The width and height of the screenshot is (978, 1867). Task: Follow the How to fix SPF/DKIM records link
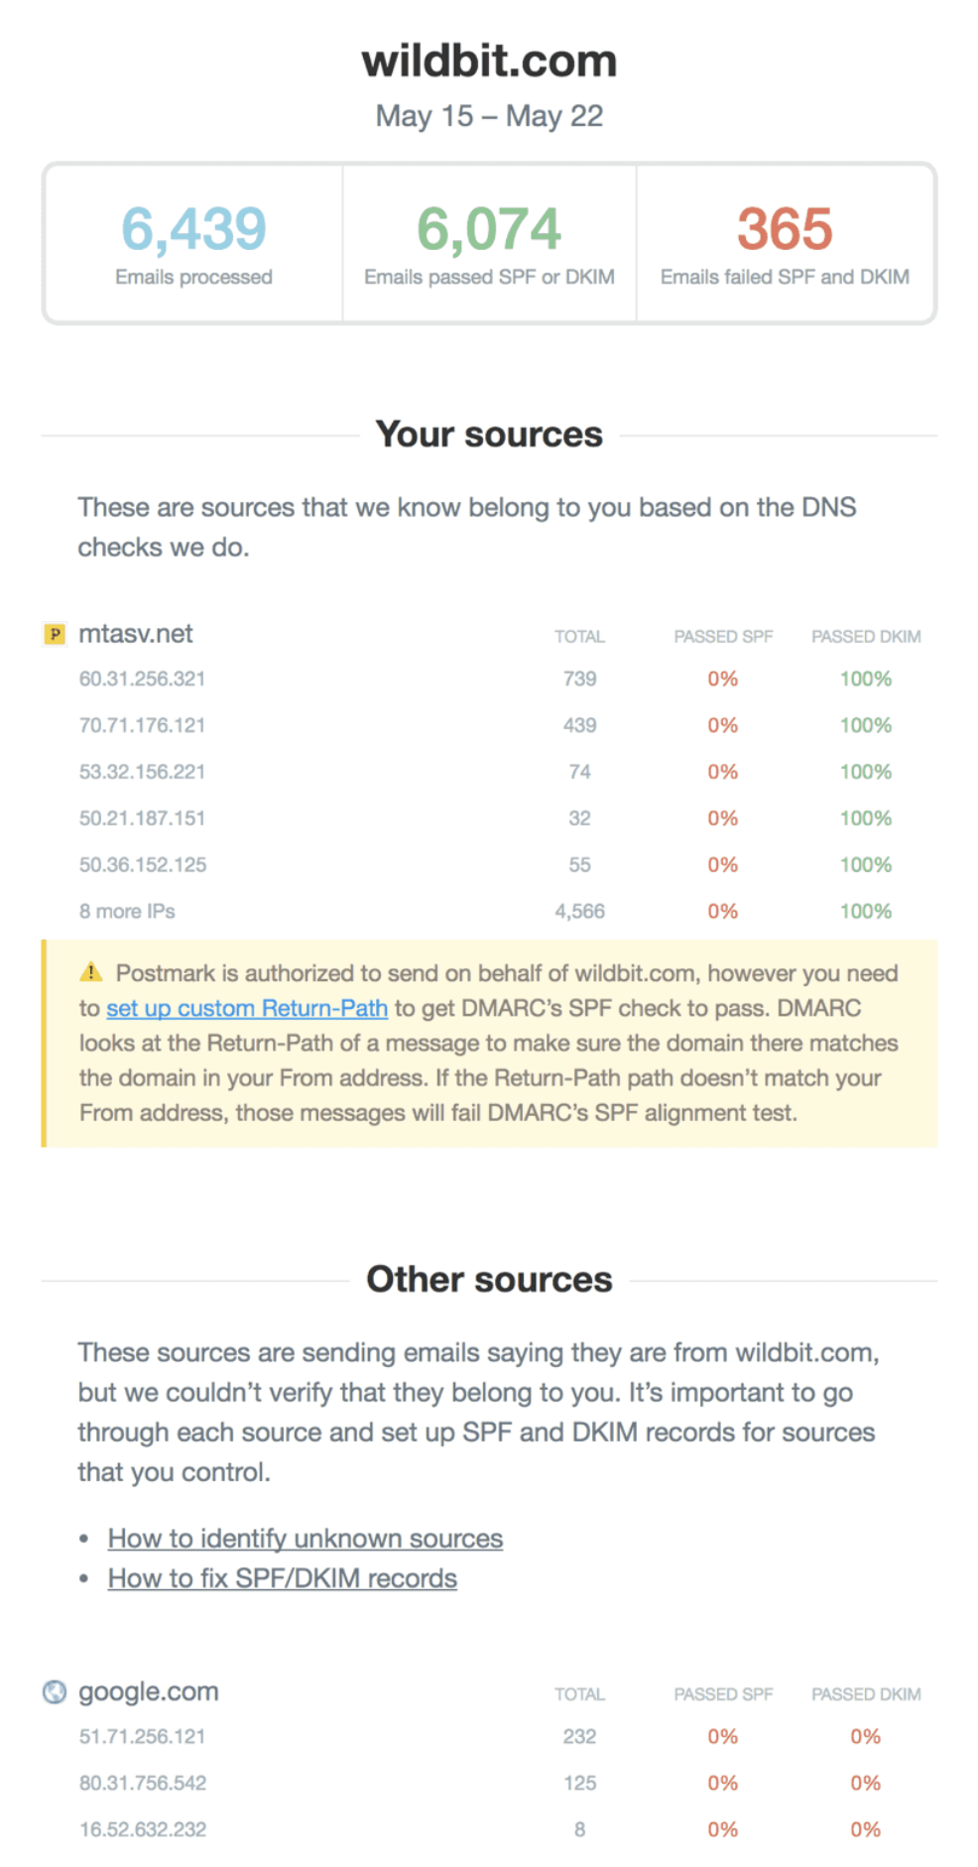(x=283, y=1578)
